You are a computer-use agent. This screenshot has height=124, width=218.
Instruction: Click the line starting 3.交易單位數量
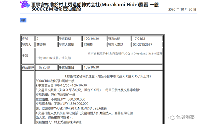coord(88,90)
